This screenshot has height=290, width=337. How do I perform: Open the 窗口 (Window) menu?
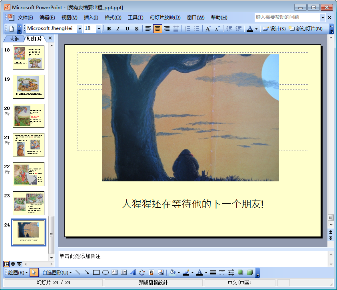point(195,18)
